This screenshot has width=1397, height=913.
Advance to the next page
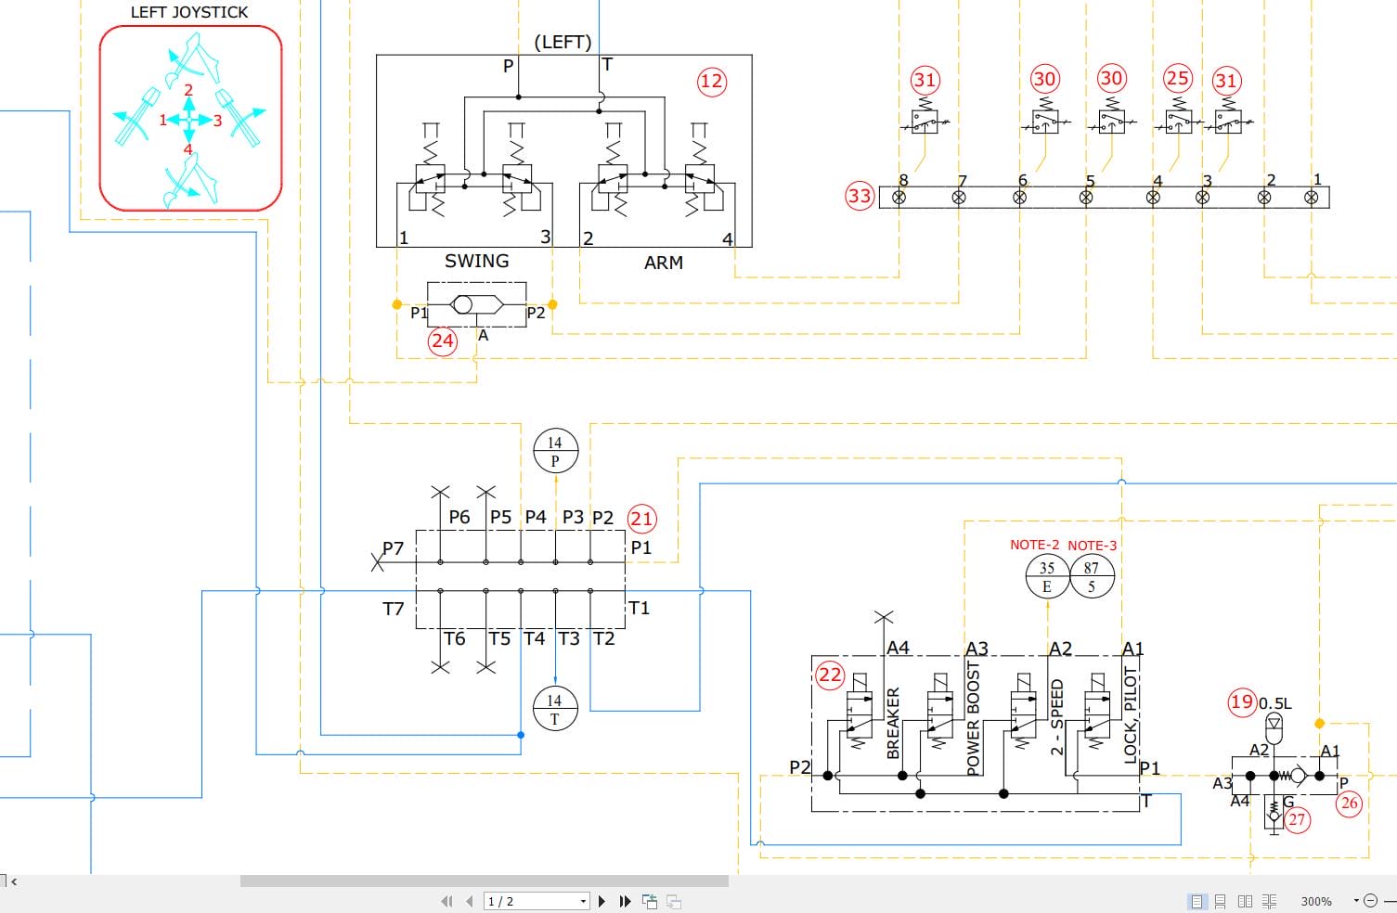(601, 900)
